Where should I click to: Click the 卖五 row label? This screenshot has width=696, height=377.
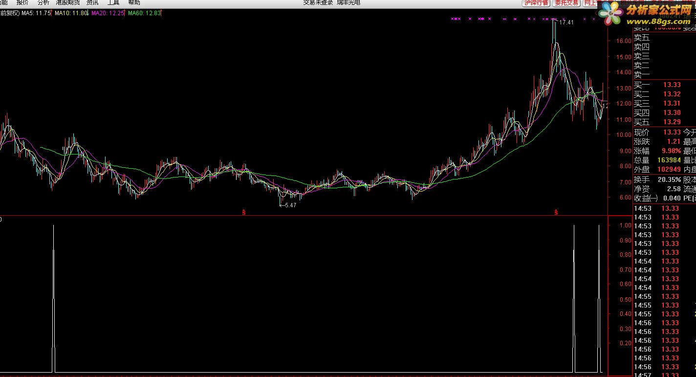pos(642,38)
